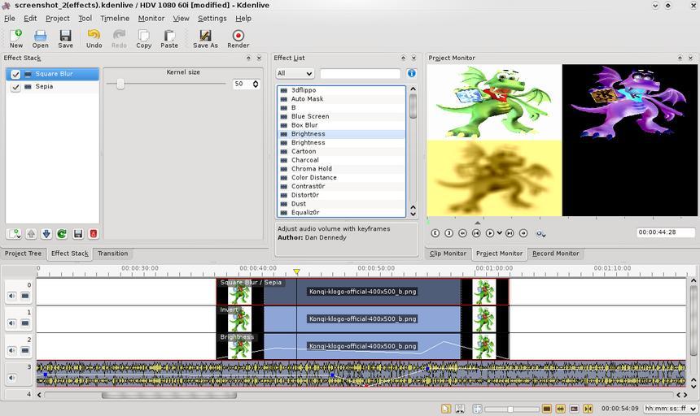Image resolution: width=700 pixels, height=416 pixels.
Task: Click the Kernel size slider handle
Action: click(120, 84)
